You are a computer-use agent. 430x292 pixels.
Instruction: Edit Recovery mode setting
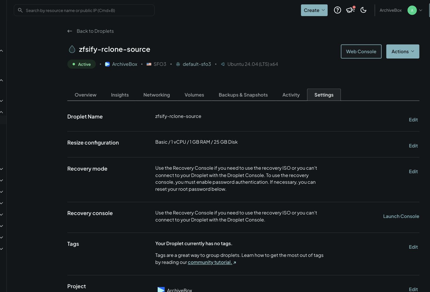click(x=413, y=171)
